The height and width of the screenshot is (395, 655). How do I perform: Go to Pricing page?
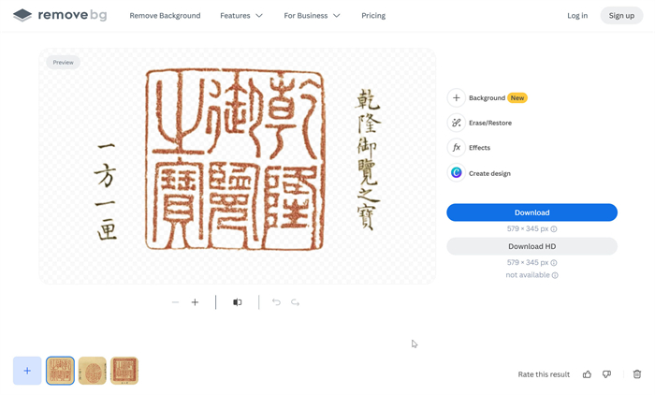pyautogui.click(x=373, y=16)
